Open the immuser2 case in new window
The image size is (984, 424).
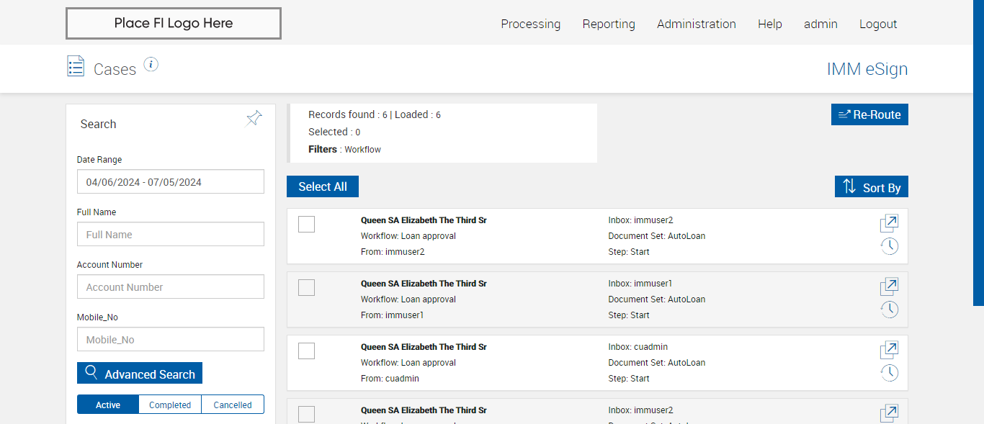point(890,223)
